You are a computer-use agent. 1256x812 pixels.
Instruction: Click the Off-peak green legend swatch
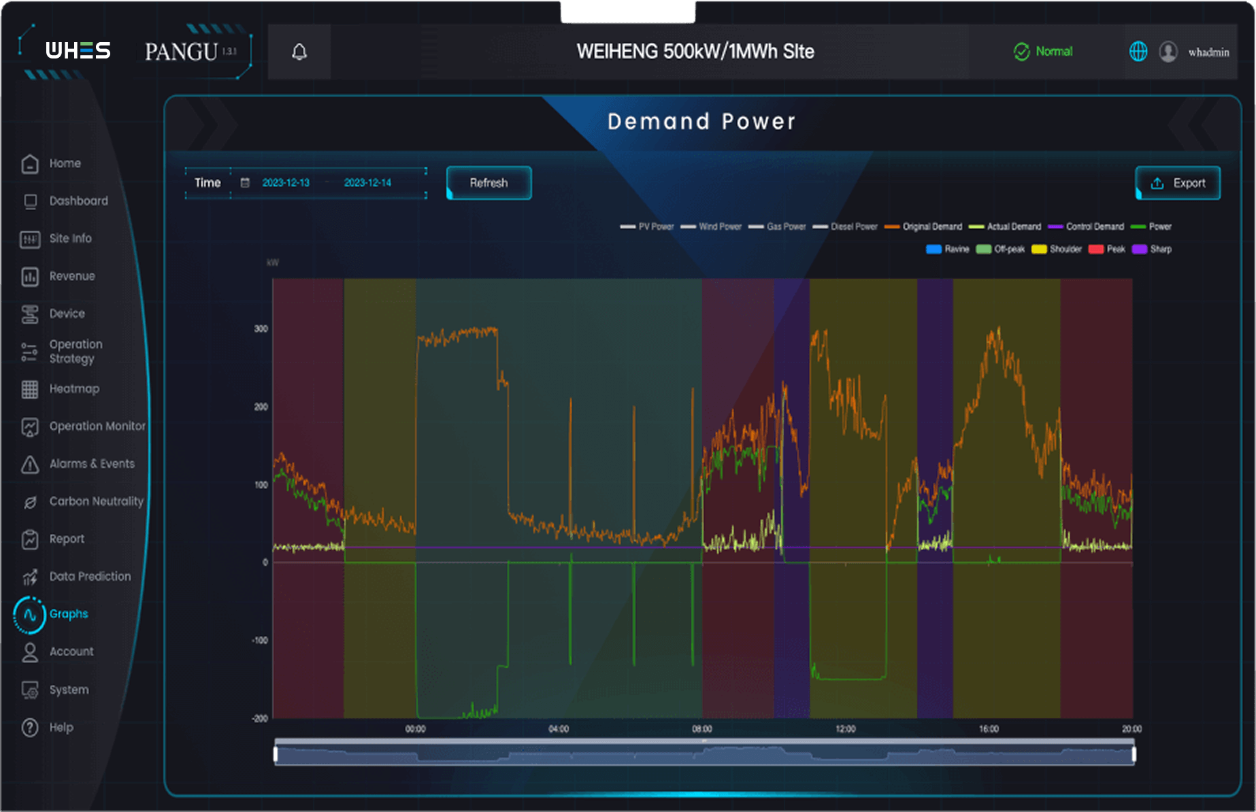point(983,249)
